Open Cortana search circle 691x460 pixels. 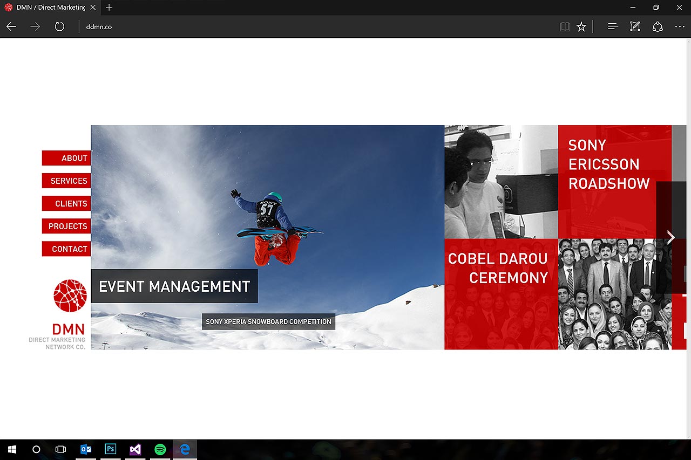(36, 449)
